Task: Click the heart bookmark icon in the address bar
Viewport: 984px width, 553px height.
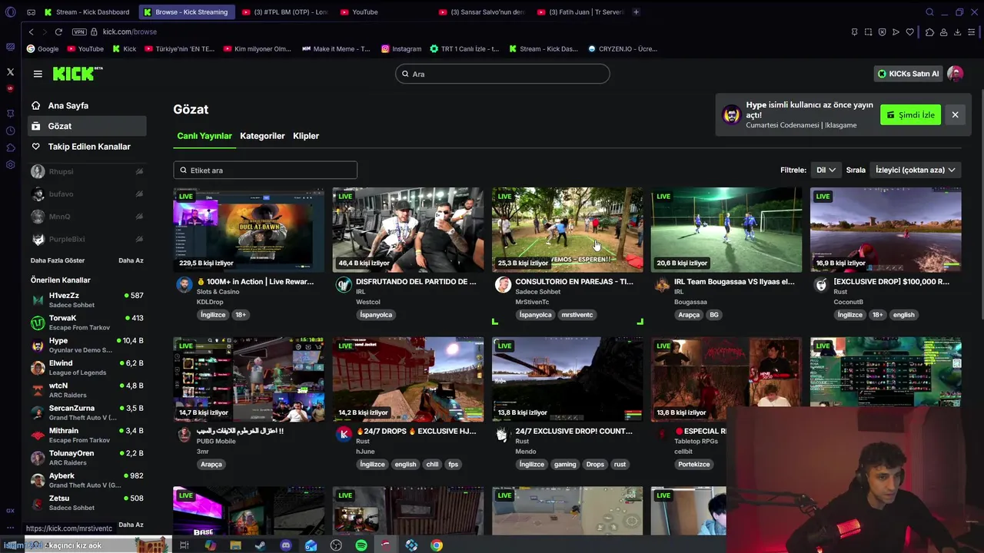Action: pos(909,31)
